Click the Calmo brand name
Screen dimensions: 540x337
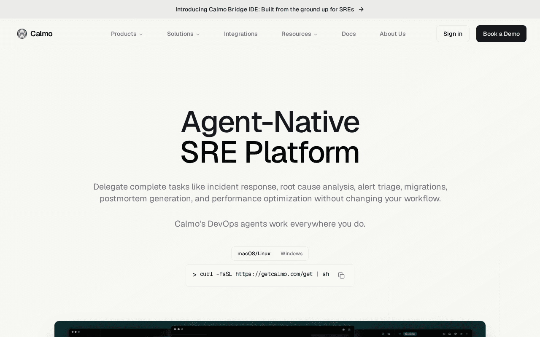tap(41, 34)
